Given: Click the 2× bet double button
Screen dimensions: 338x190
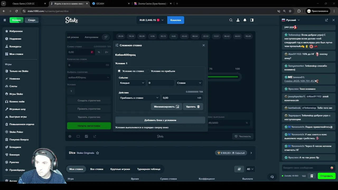Looking at the screenshot, I should (107, 52).
